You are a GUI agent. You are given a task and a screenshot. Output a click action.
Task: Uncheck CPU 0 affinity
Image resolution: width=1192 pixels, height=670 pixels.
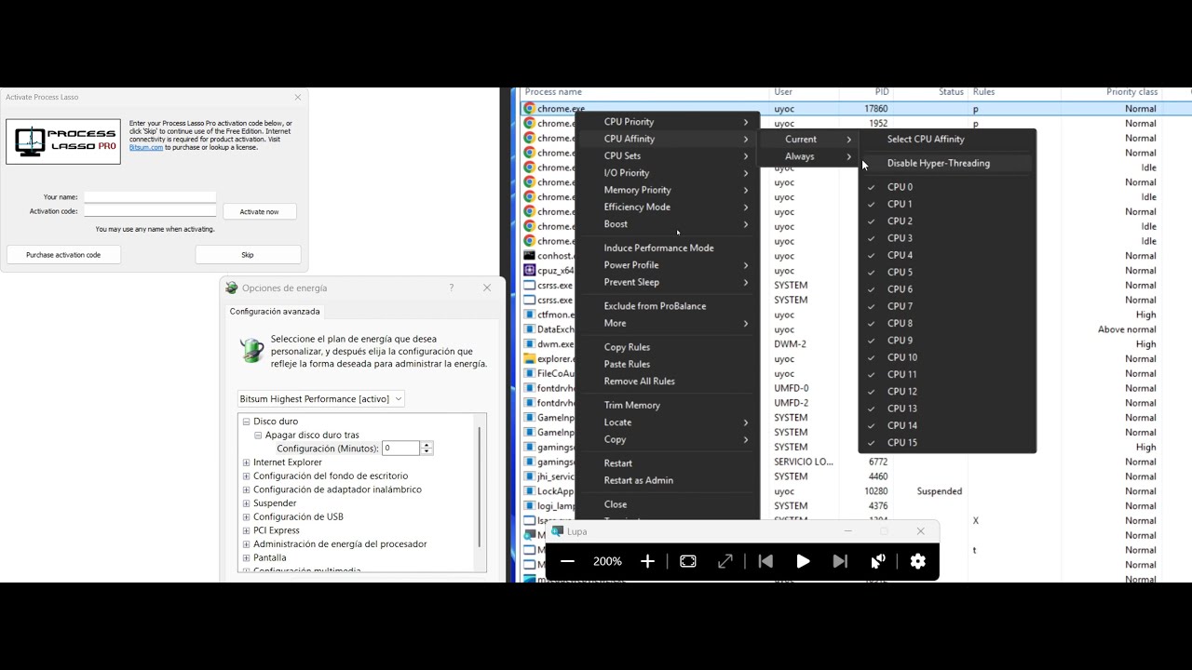pyautogui.click(x=872, y=187)
